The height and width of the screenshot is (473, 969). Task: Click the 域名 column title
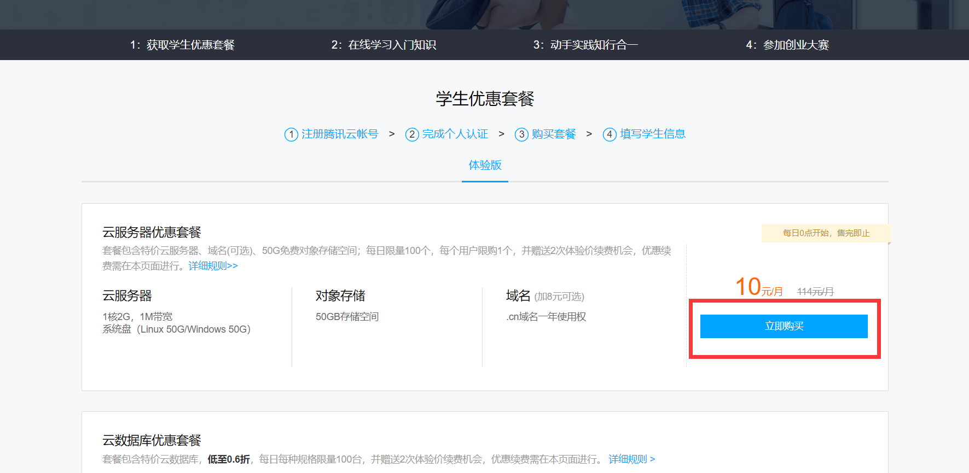pos(518,295)
